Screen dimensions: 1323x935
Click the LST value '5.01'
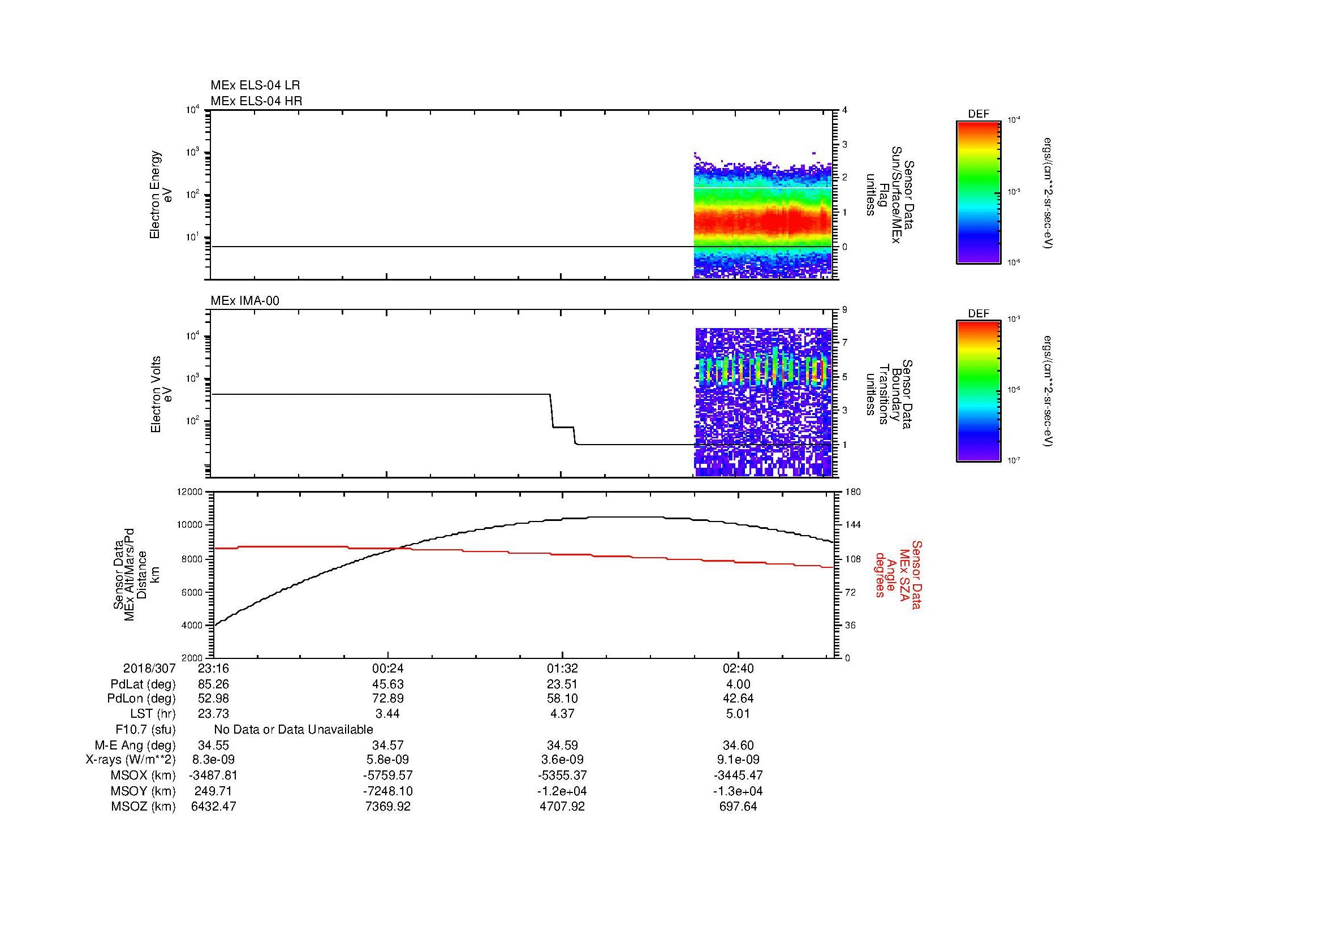click(738, 714)
